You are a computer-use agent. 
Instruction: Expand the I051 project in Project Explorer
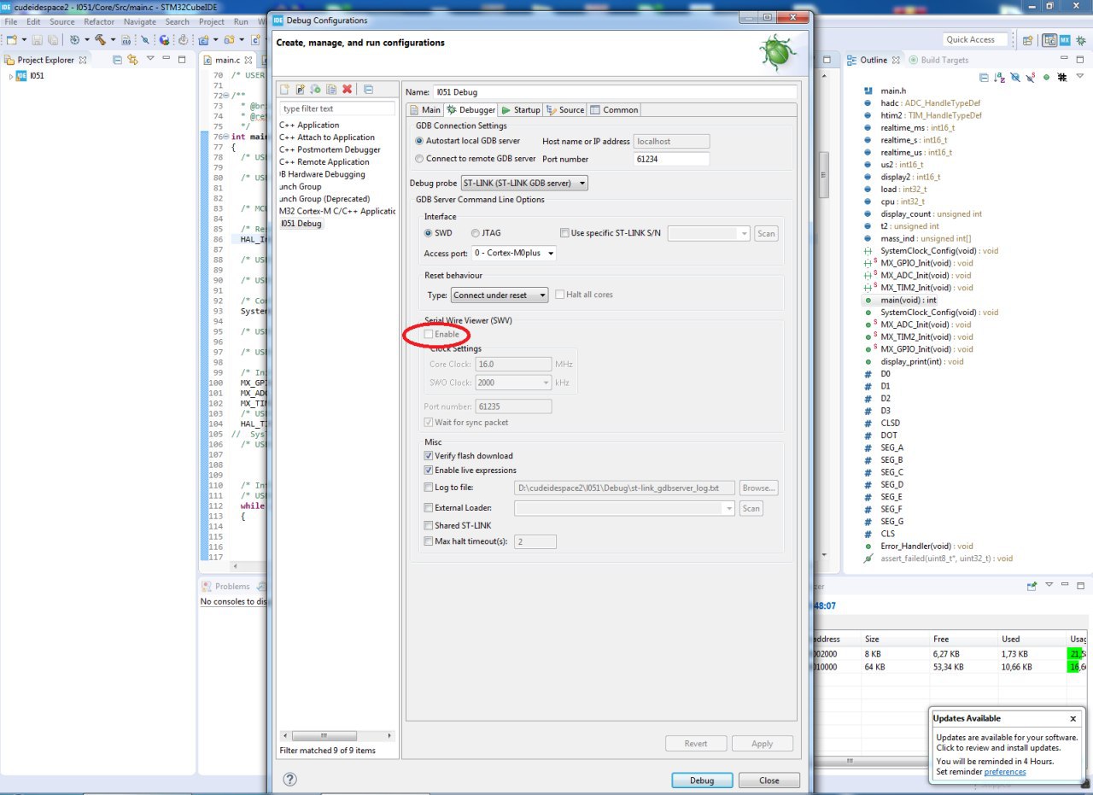click(12, 76)
